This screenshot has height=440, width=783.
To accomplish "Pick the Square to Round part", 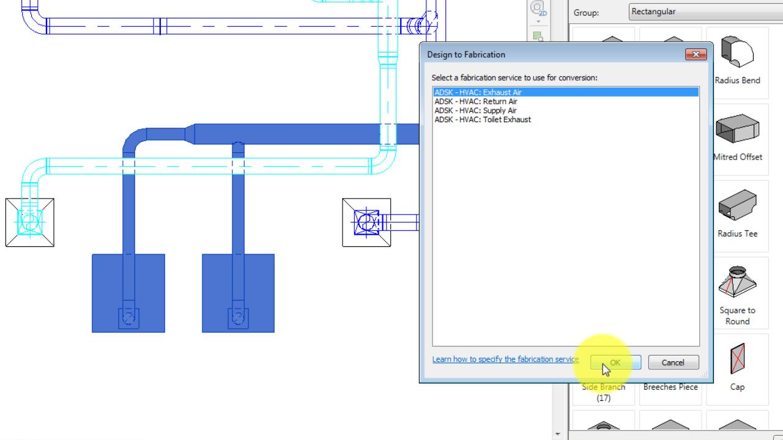I will point(737,293).
